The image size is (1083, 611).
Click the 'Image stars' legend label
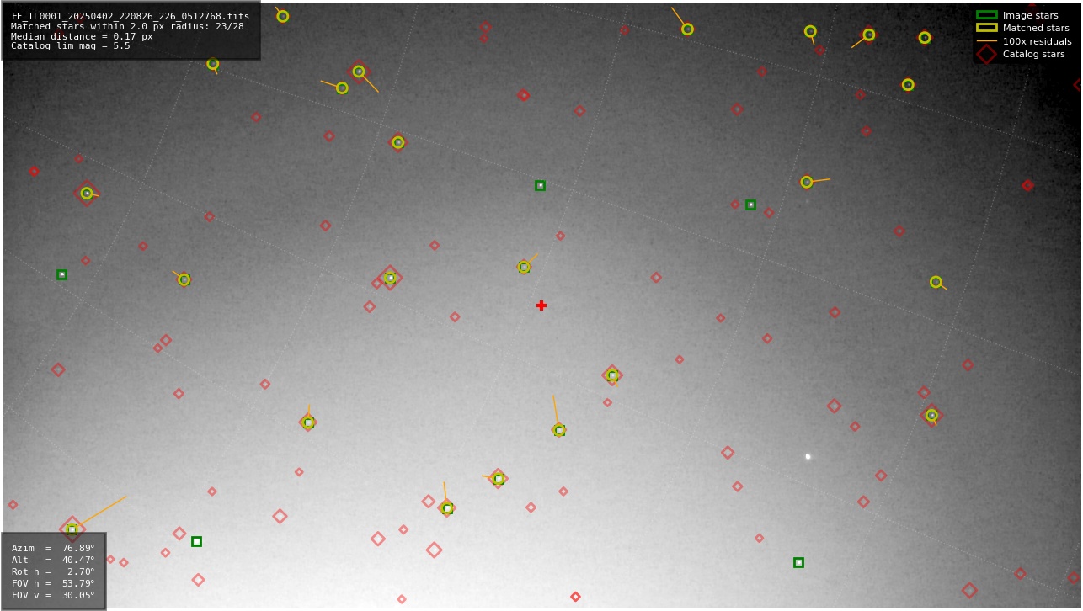coord(1030,15)
